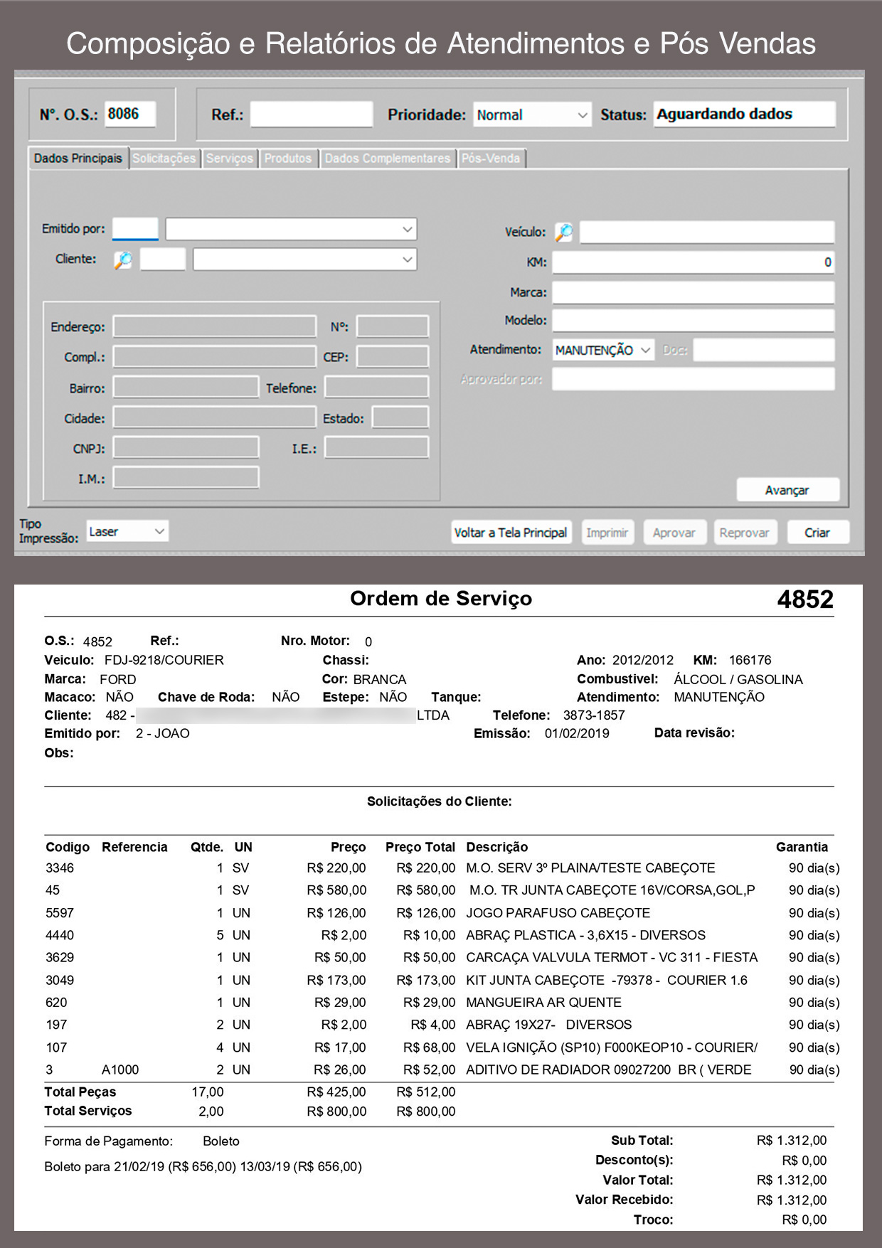The height and width of the screenshot is (1248, 882).
Task: Click the Cliente code field
Action: [163, 260]
